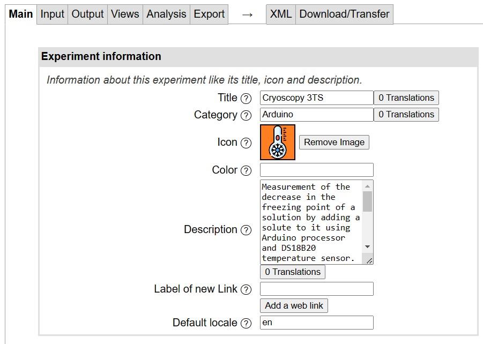
Task: Click the Default locale text field
Action: (x=316, y=323)
